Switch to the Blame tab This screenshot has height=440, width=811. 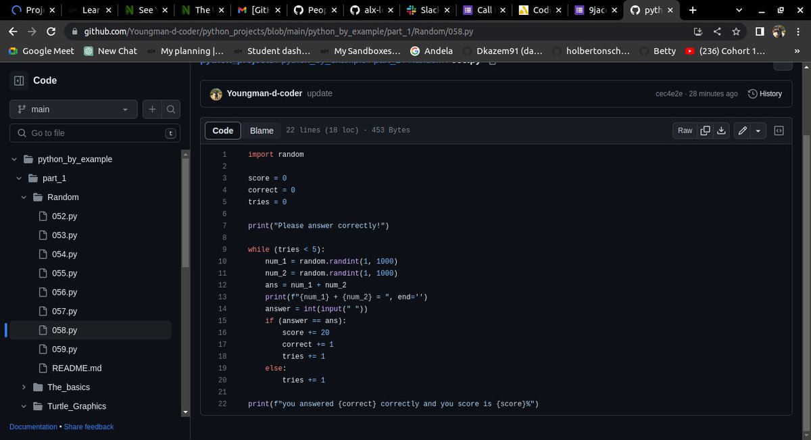(x=262, y=130)
